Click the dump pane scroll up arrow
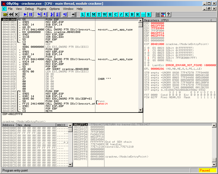Image resolution: width=218 pixels, height=174 pixels. 70,125
